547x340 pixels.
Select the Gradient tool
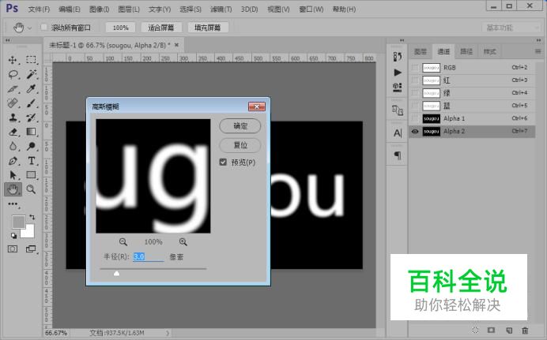tap(31, 132)
